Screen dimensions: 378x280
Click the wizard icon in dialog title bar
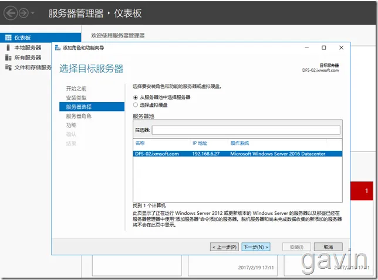pyautogui.click(x=58, y=48)
